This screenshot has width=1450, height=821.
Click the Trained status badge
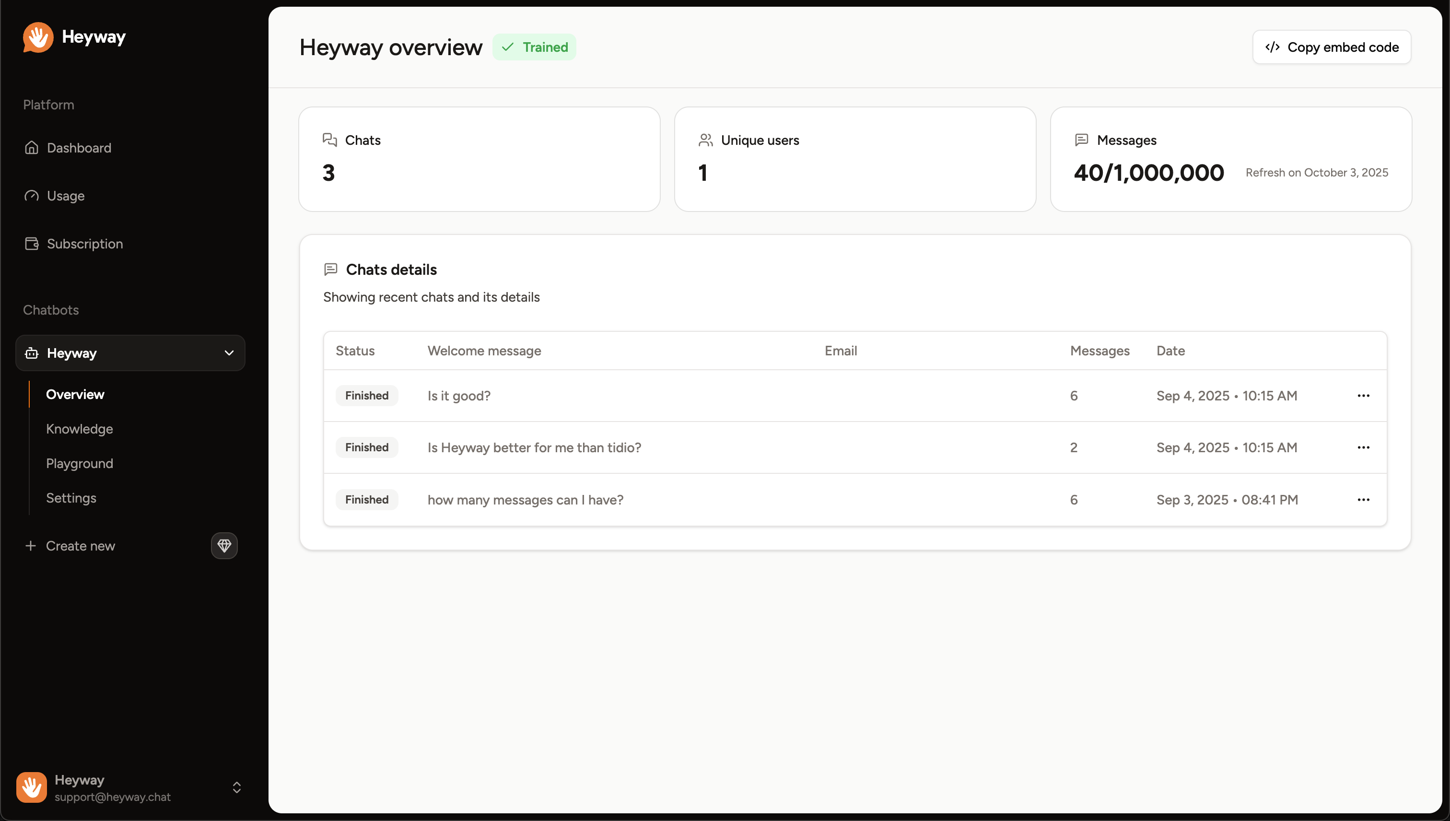click(x=534, y=47)
